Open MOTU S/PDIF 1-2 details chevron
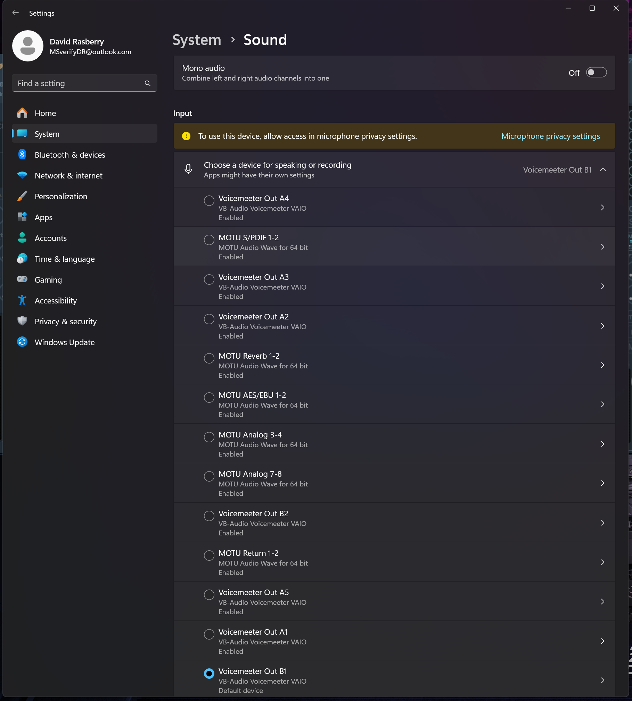The height and width of the screenshot is (701, 632). point(602,247)
